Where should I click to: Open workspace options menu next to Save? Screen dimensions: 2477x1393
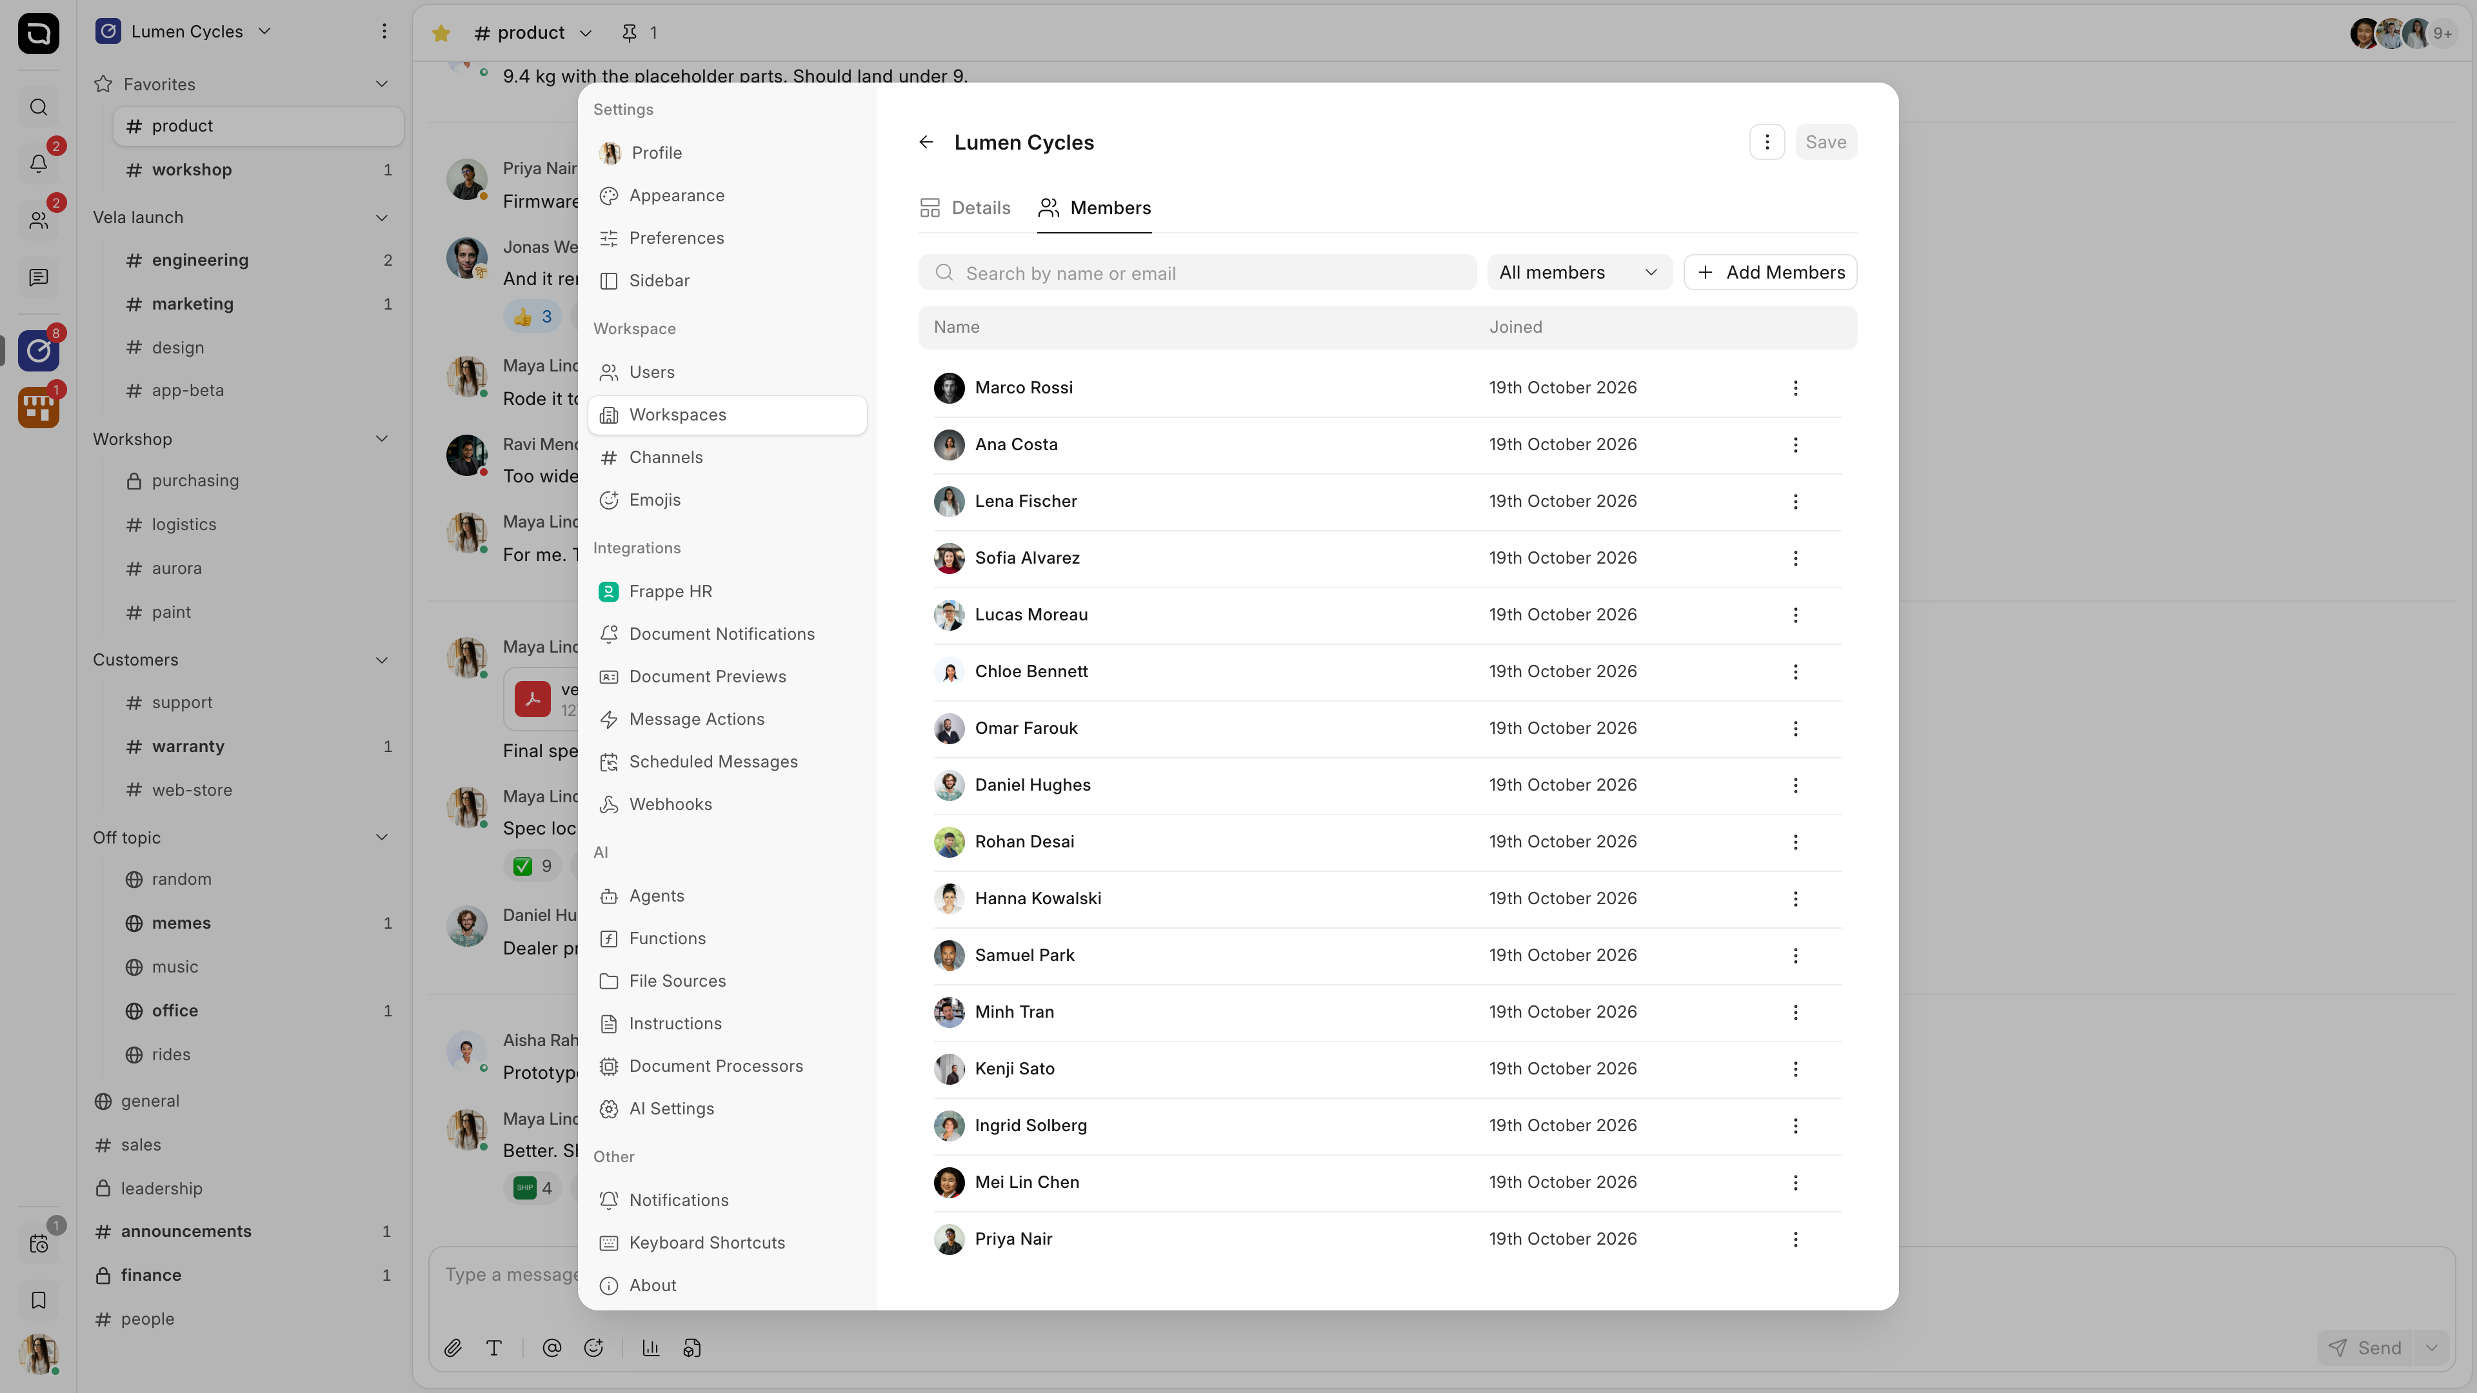(x=1766, y=143)
